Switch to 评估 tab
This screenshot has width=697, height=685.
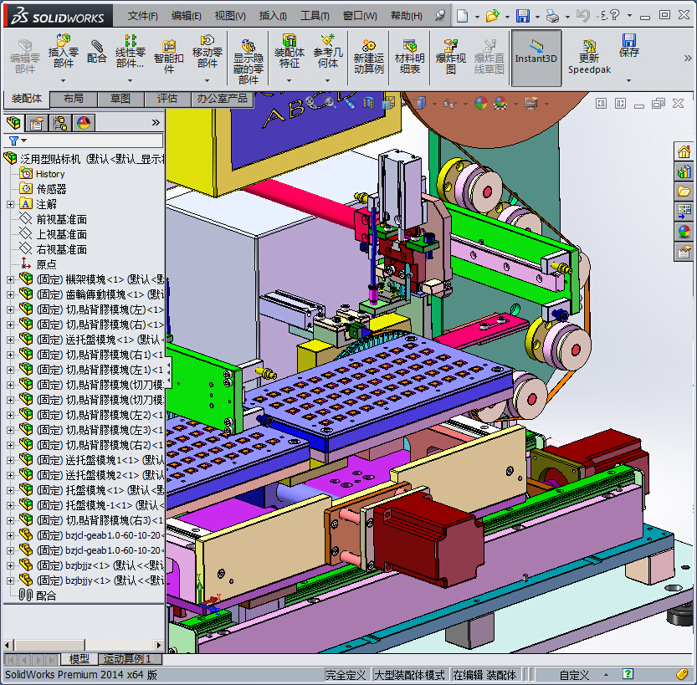pos(167,99)
